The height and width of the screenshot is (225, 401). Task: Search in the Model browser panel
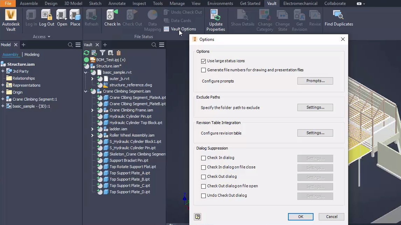[x=70, y=45]
